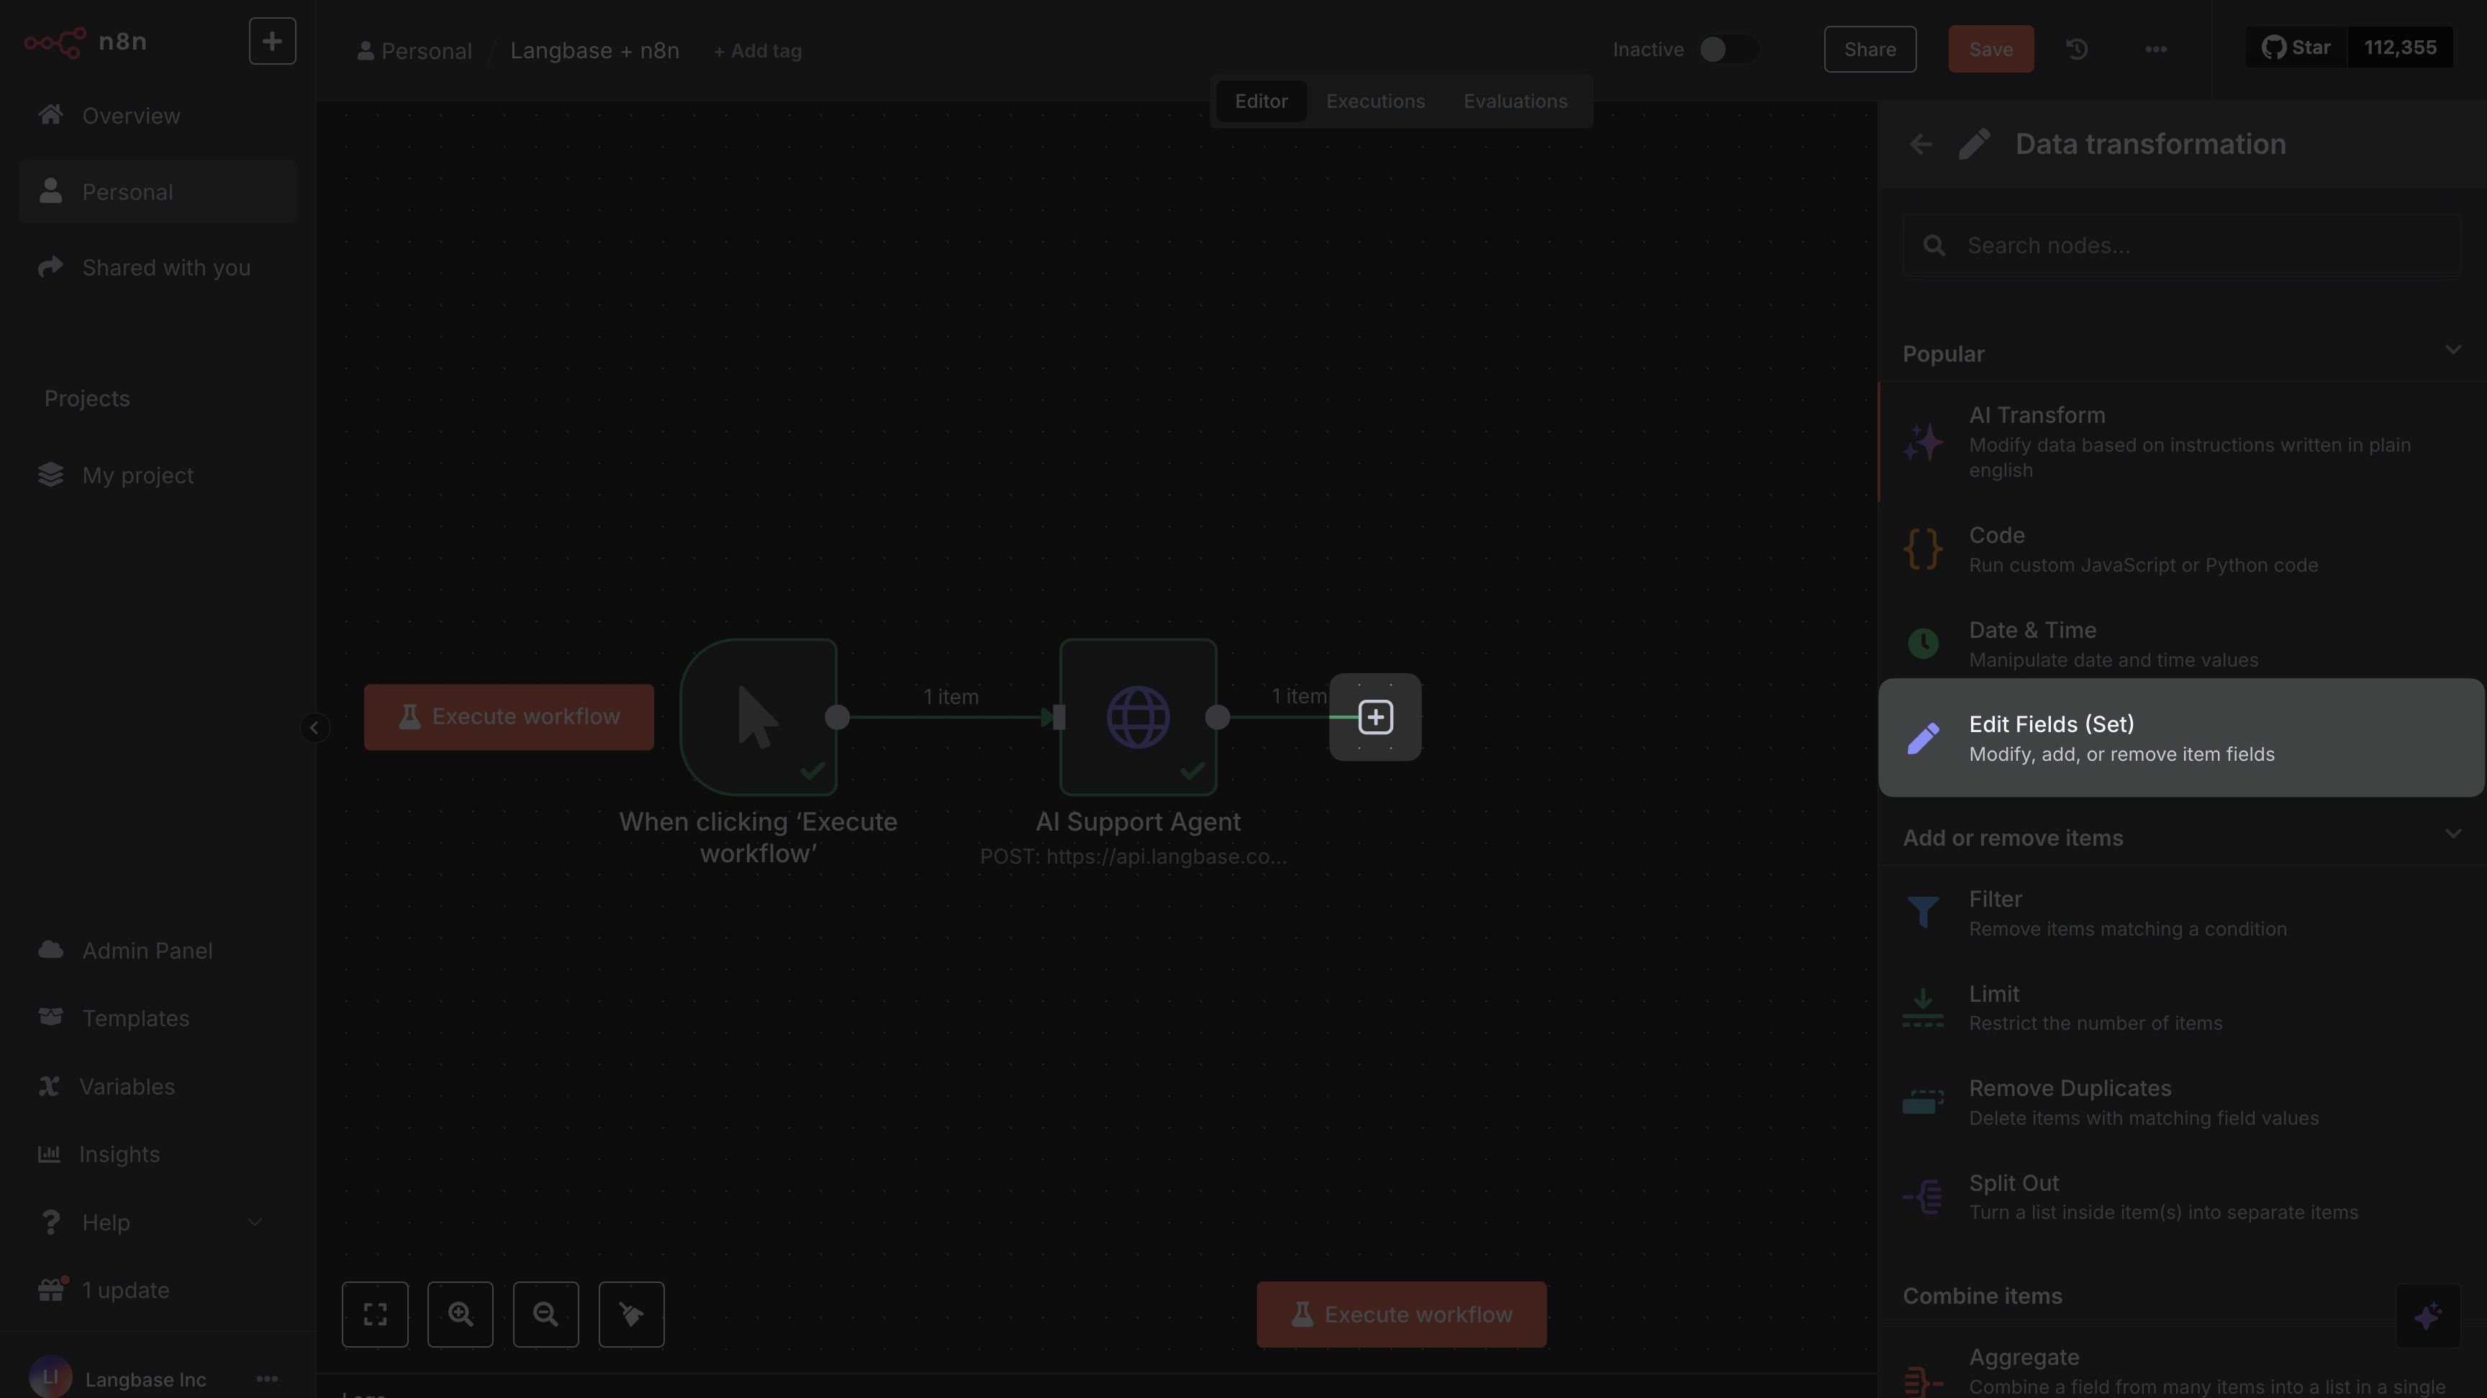Select the Filter node

point(2182,913)
